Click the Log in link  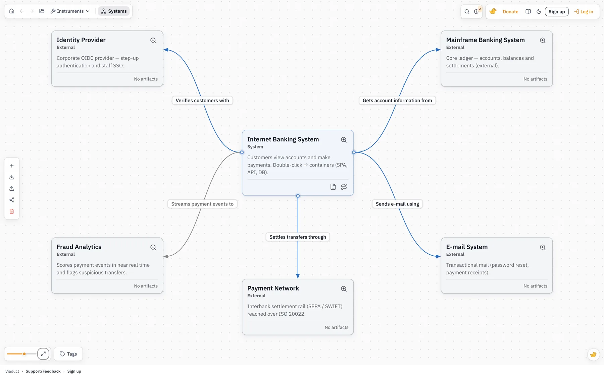click(x=584, y=11)
